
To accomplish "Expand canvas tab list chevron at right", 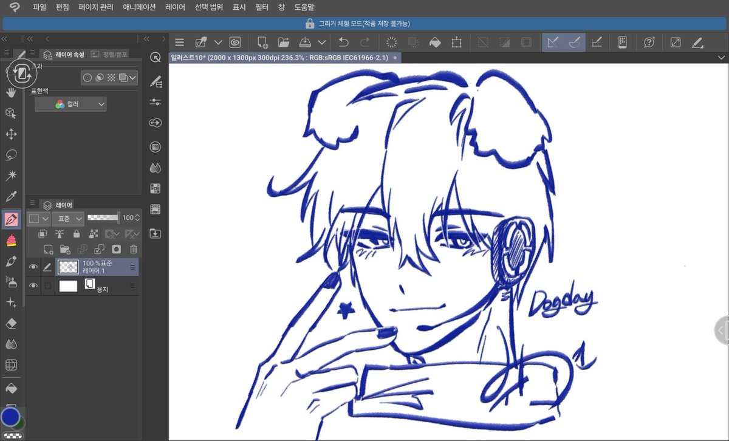I will pos(721,58).
